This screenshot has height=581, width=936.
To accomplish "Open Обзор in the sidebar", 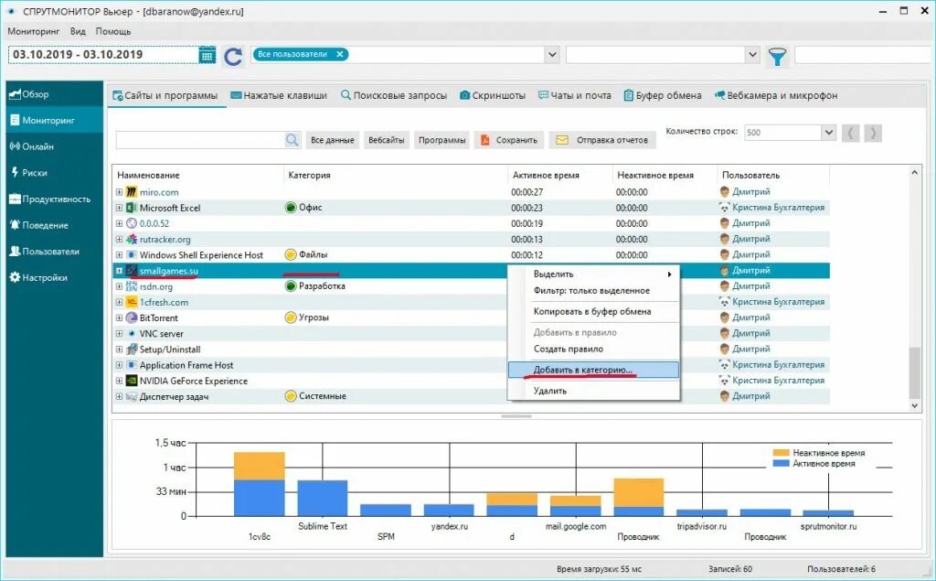I will pyautogui.click(x=54, y=94).
